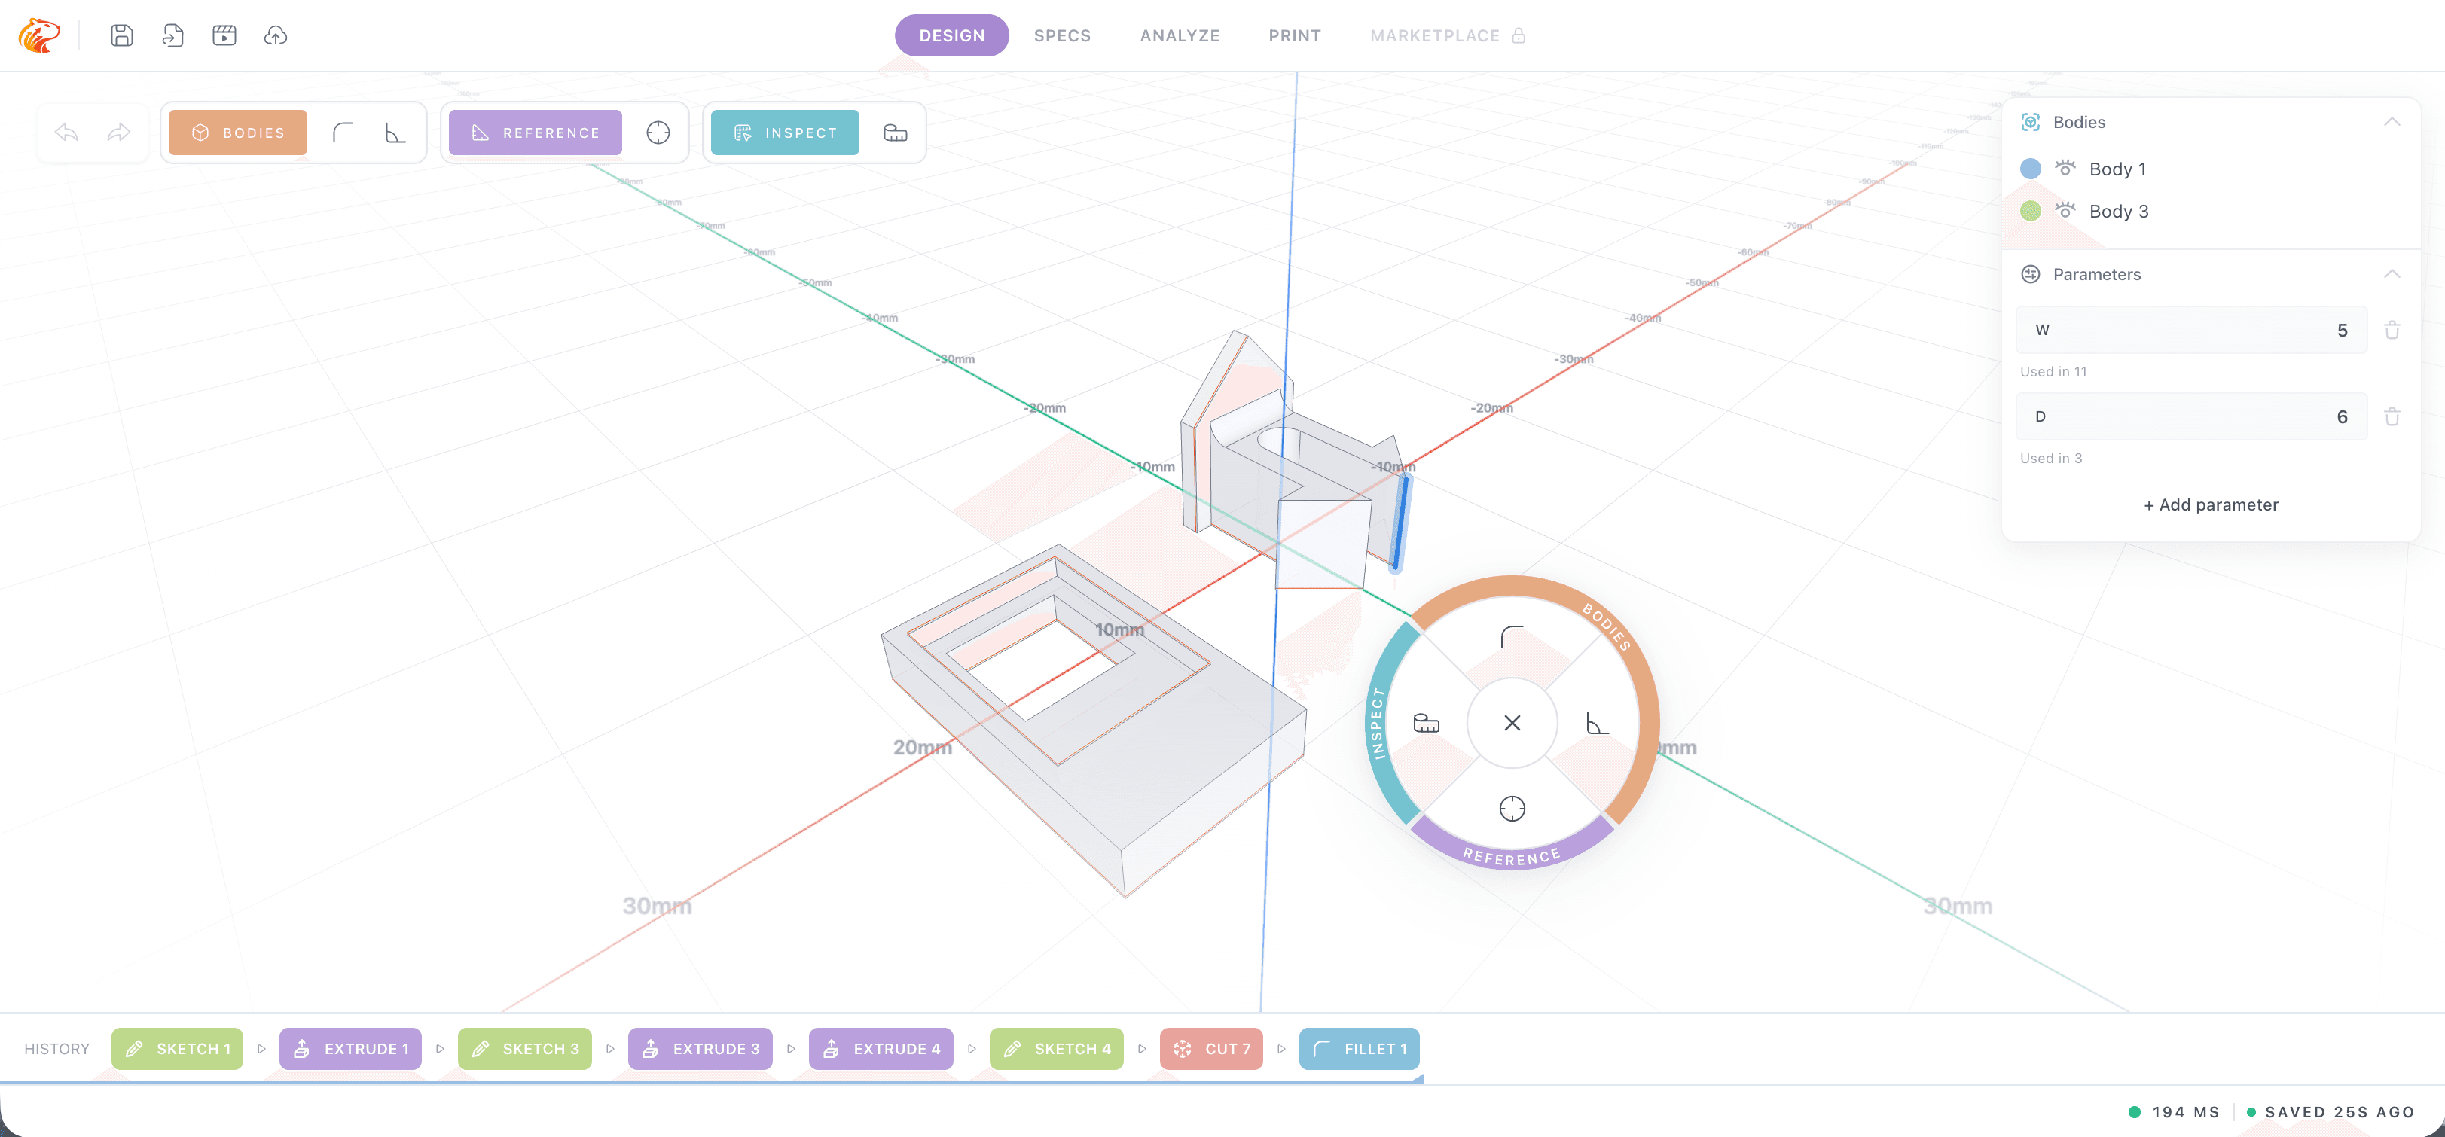Click the Bodies arc of radial menu
2445x1137 pixels.
coord(1606,628)
